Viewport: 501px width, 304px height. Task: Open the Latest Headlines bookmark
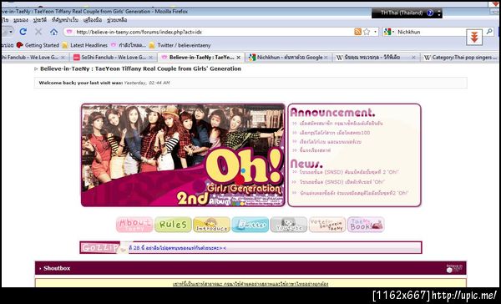click(x=84, y=45)
